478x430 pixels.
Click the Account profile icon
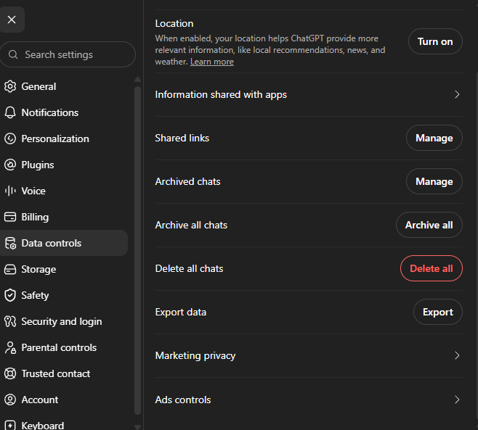pos(10,400)
